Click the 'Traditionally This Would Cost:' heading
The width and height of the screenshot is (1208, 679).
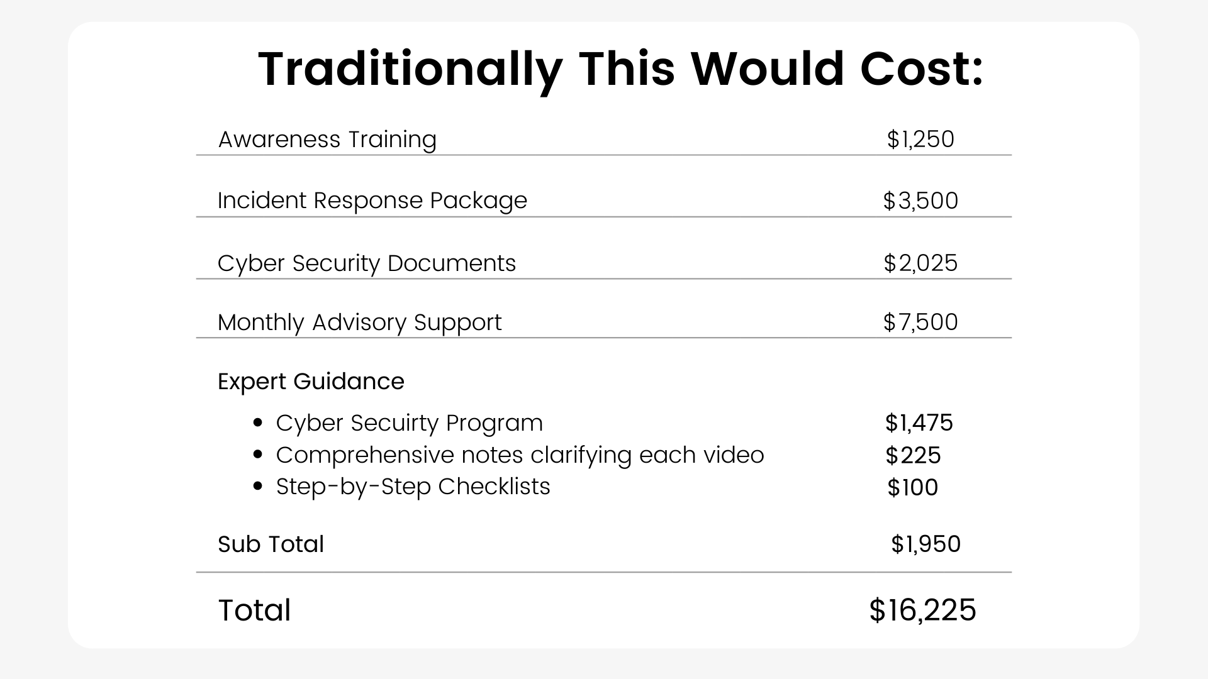pos(620,70)
